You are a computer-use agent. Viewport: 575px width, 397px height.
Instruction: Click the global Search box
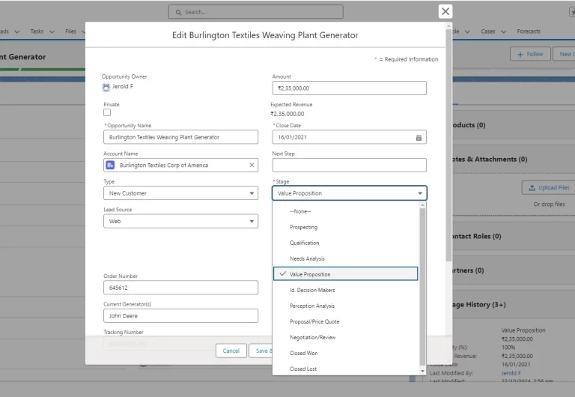pos(256,12)
